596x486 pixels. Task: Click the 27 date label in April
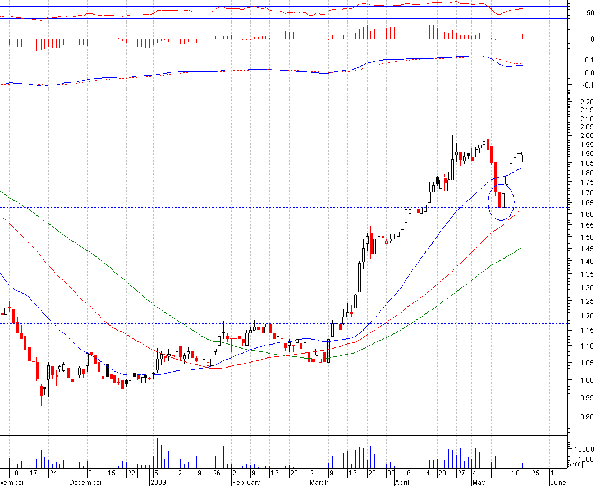[461, 473]
